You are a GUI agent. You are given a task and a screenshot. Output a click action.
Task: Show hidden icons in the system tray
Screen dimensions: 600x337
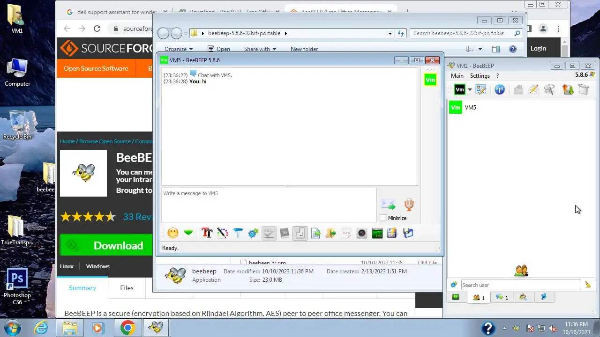coord(503,329)
